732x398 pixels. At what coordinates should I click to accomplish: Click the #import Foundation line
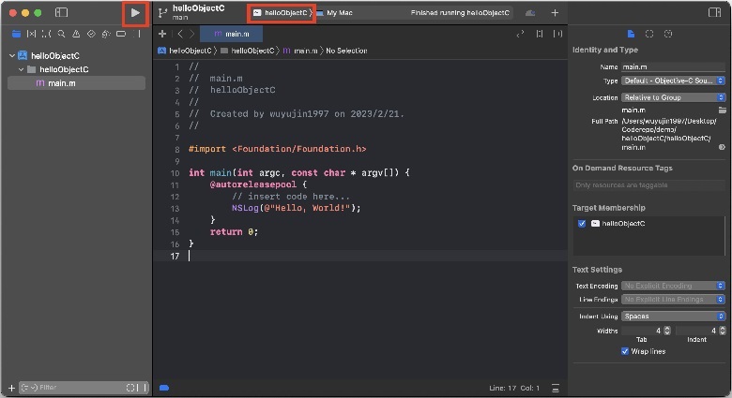[277, 149]
